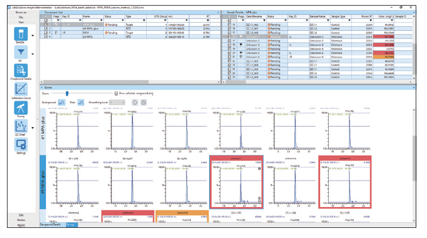Switch to the Compound Details bottom tab

click(50, 225)
